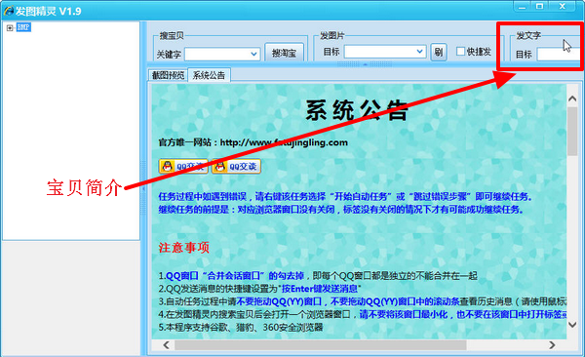This screenshot has height=357, width=585.
Task: Click the second QQ交谈 button
Action: pos(236,166)
